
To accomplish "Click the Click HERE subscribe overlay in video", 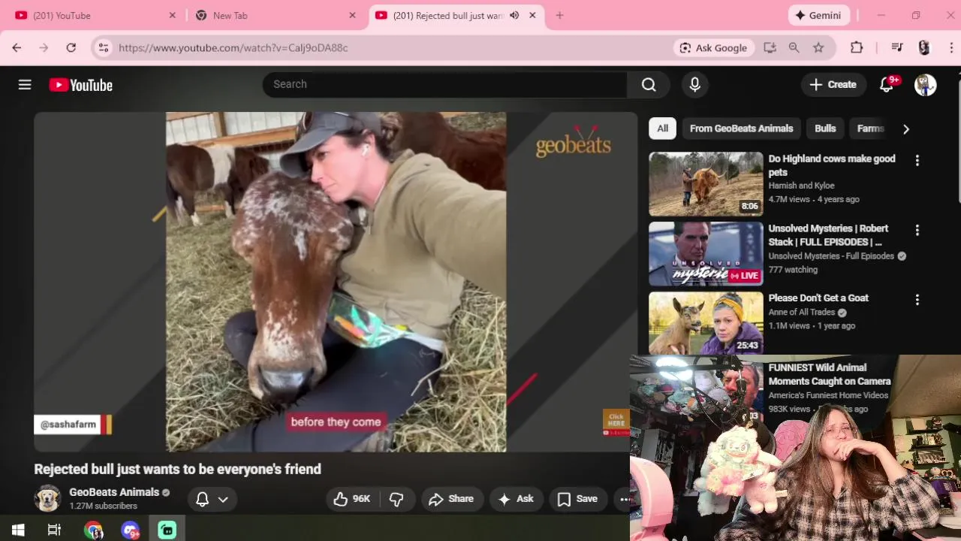I will coord(616,422).
